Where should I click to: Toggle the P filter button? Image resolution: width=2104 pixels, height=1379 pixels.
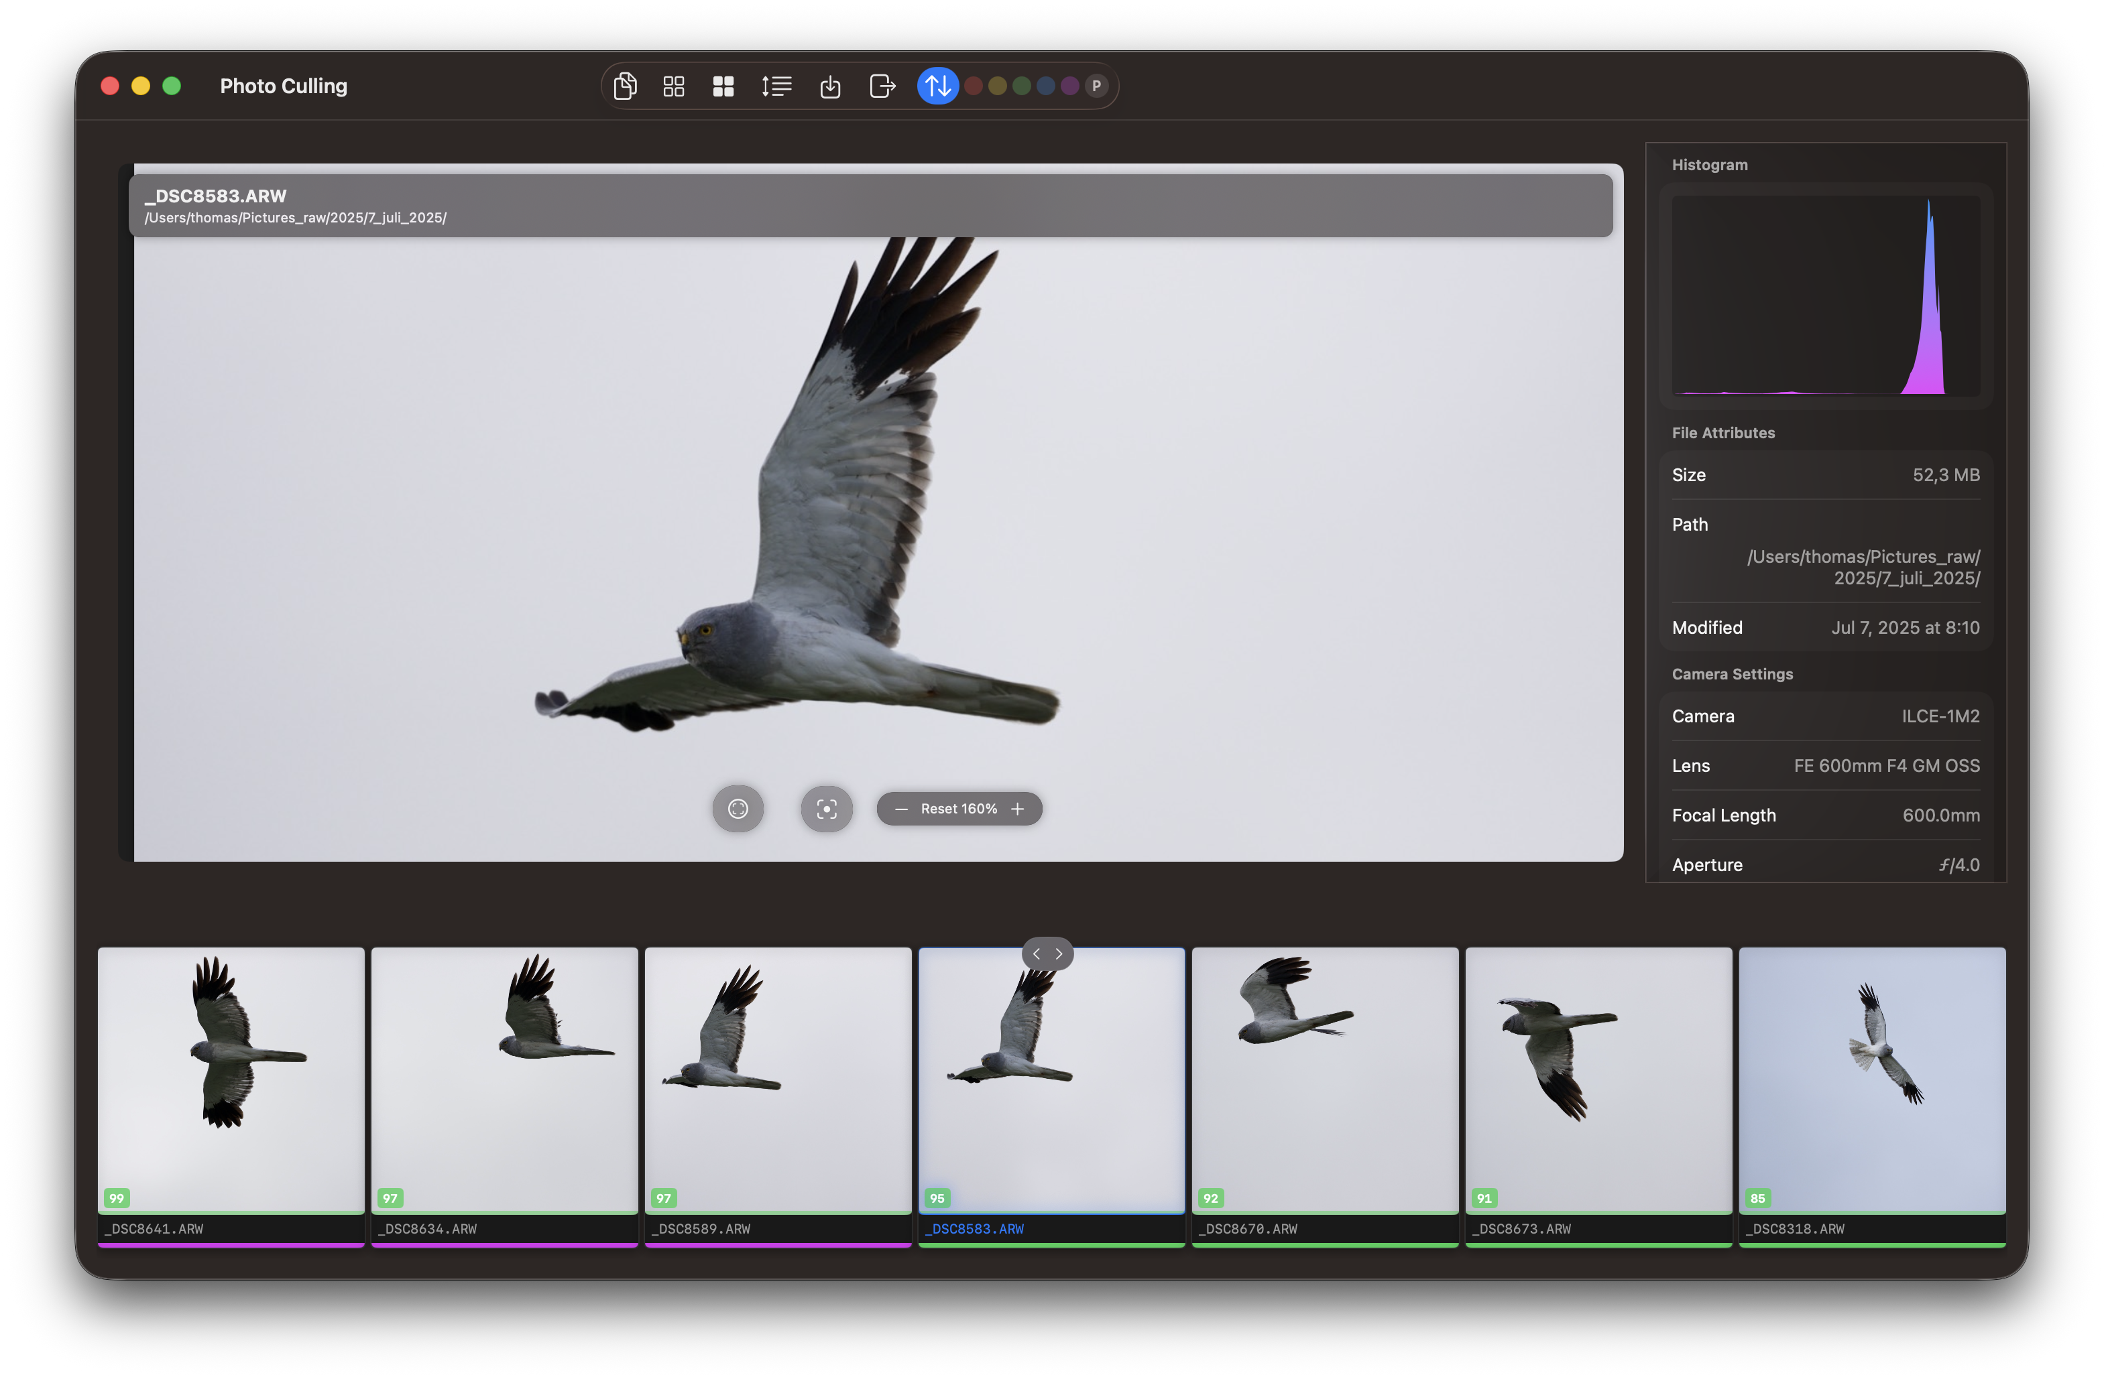coord(1096,86)
